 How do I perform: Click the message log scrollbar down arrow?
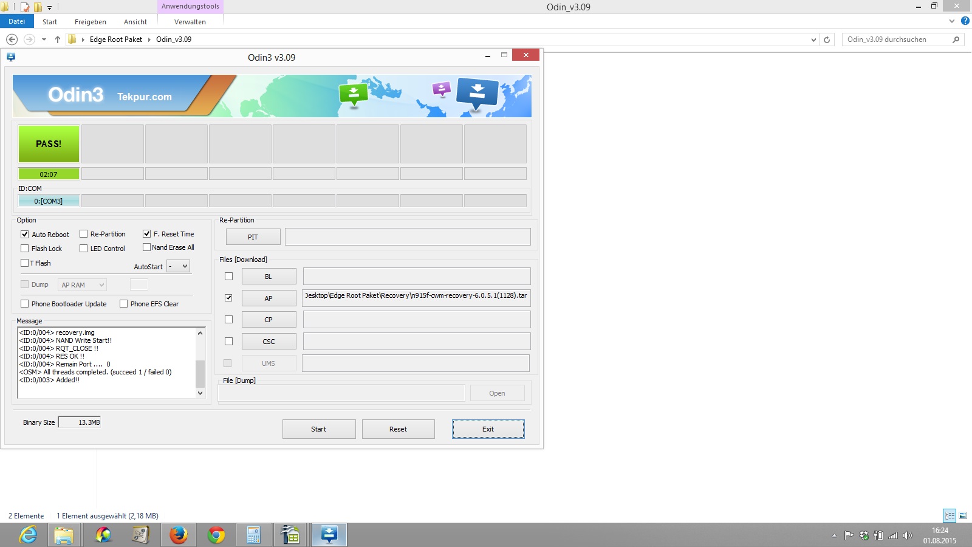point(200,393)
